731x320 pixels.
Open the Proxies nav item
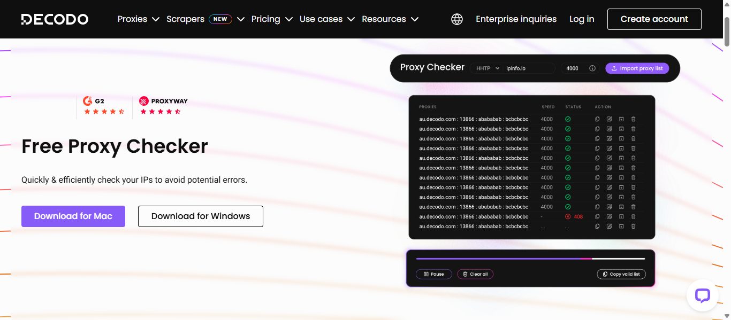(x=132, y=19)
